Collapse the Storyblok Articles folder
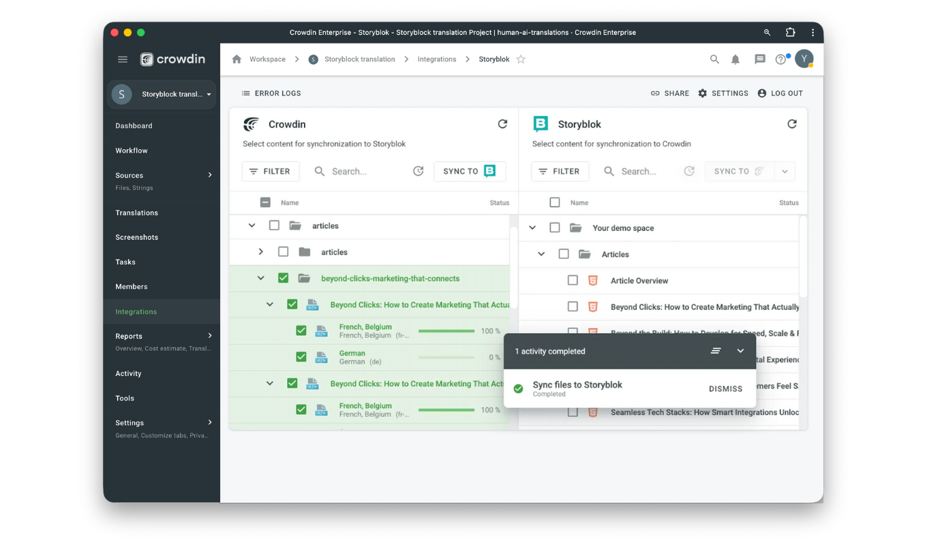This screenshot has width=927, height=545. point(541,254)
